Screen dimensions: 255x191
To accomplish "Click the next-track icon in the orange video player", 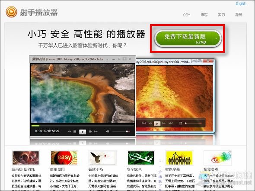I will [170, 124].
